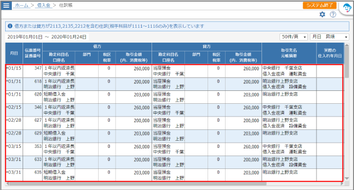
Task: Click the 貸方 group header
Action: 207,47
